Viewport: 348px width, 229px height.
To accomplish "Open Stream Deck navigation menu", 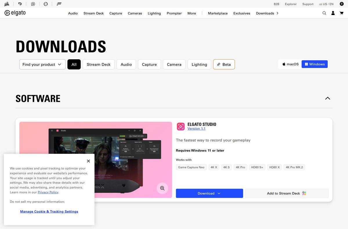I will (x=93, y=13).
